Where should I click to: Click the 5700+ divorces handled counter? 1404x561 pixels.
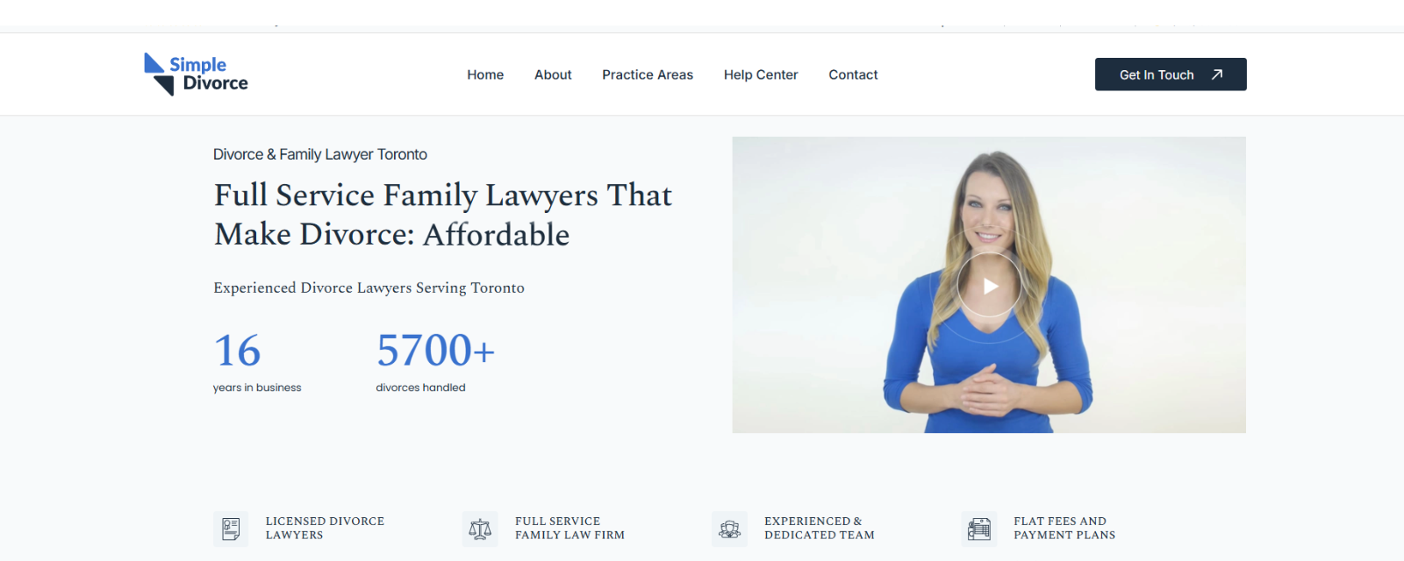coord(435,361)
